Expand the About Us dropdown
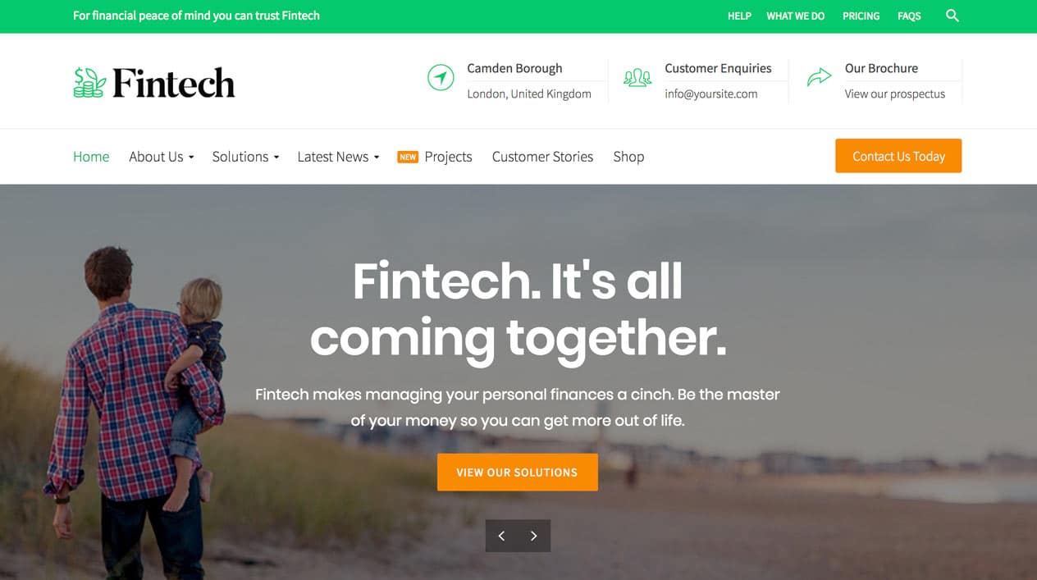Viewport: 1037px width, 580px height. [162, 157]
